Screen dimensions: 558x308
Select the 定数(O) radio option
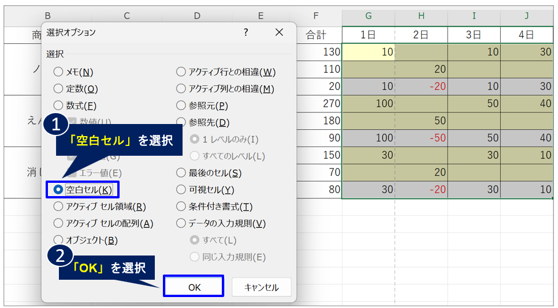pyautogui.click(x=58, y=89)
